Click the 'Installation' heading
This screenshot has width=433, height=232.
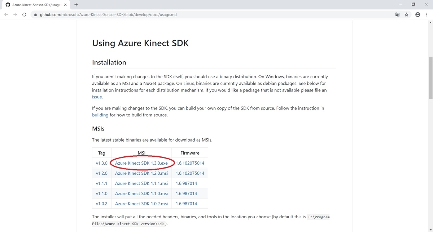coord(109,62)
